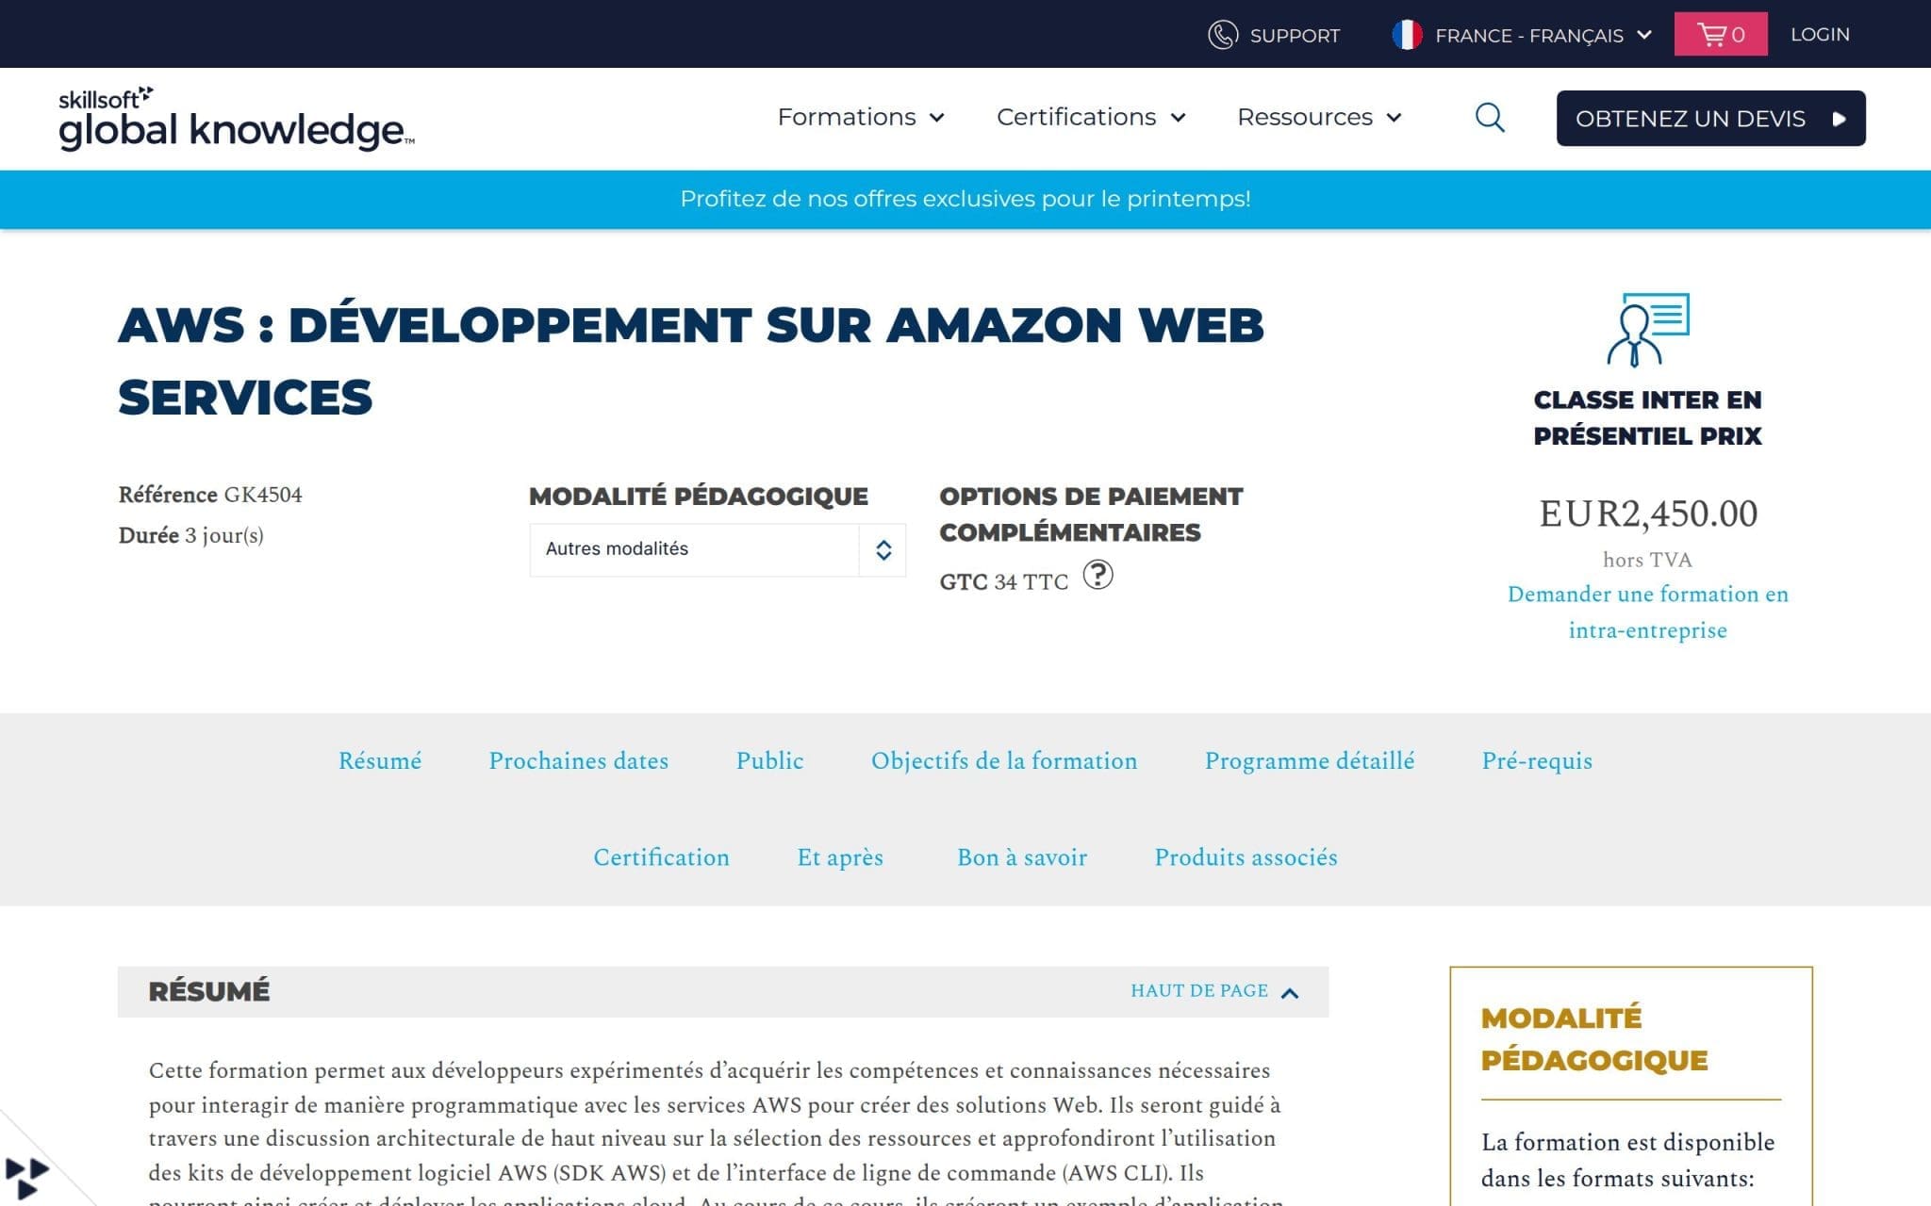Image resolution: width=1931 pixels, height=1206 pixels.
Task: Click the Obtenez un devis button
Action: pos(1710,118)
